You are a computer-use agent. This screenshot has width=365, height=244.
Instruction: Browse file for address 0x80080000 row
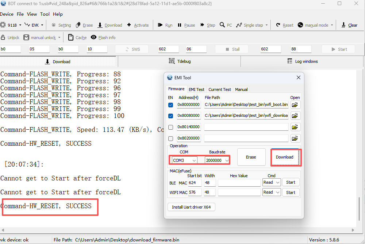tap(295, 115)
